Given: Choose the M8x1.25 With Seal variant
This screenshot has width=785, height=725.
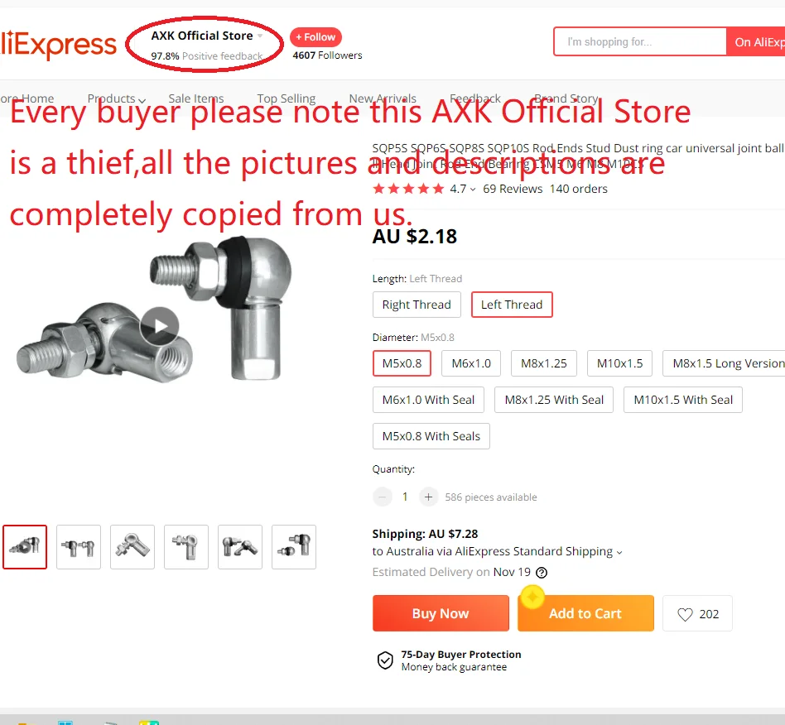Looking at the screenshot, I should click(554, 400).
